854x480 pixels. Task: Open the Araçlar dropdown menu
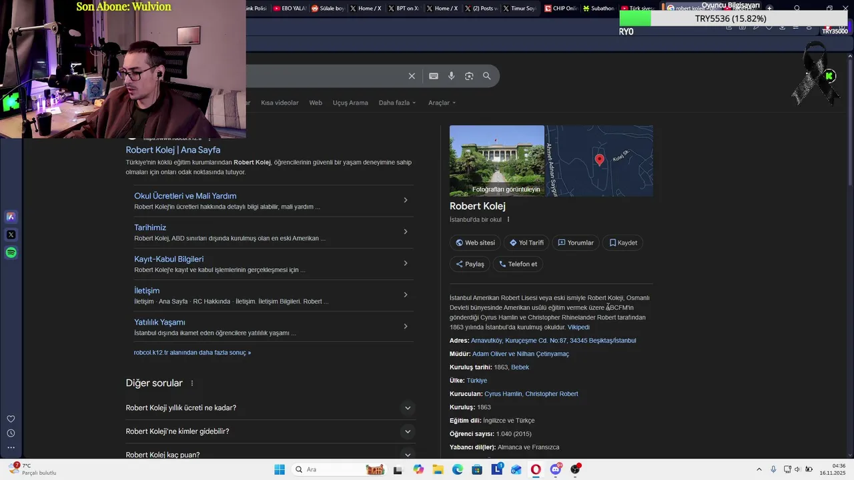click(x=442, y=103)
